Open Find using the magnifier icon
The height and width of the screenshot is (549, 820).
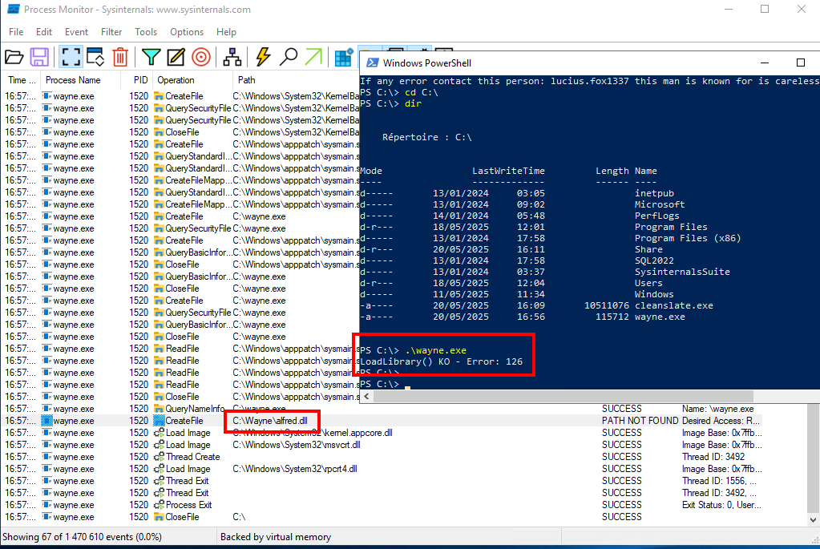tap(288, 57)
